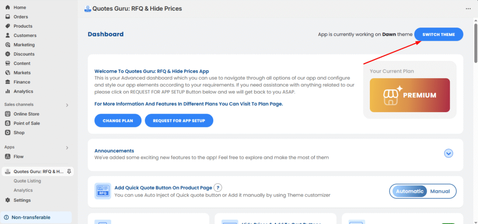Viewport: 478px width, 224px height.
Task: Click the Home icon in sidebar
Action: point(7,7)
